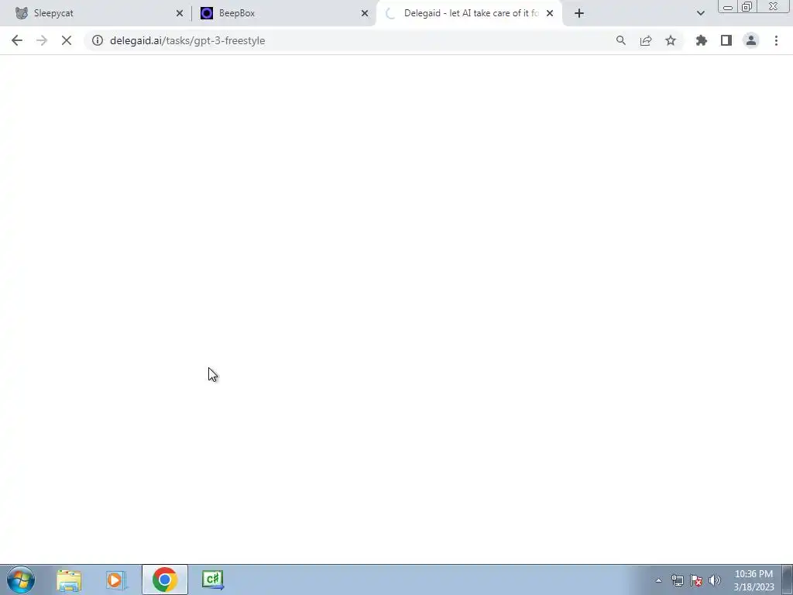Open a new browser tab

pos(579,13)
